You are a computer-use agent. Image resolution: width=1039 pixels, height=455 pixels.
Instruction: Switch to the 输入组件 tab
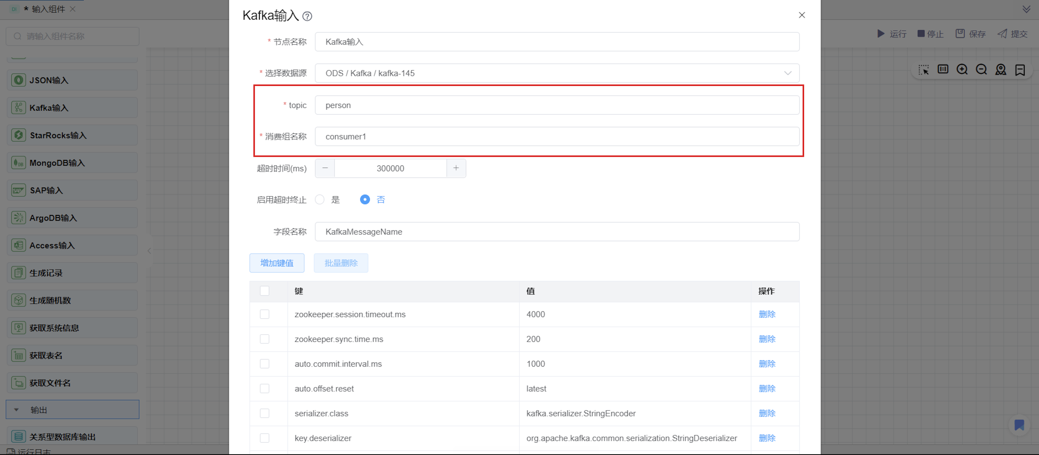click(x=48, y=9)
